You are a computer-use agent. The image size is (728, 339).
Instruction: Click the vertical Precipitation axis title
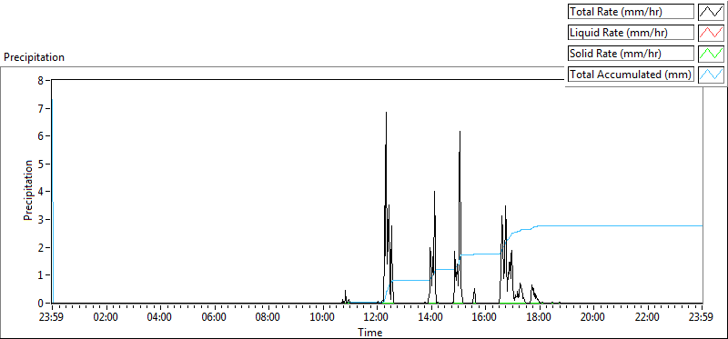(28, 190)
